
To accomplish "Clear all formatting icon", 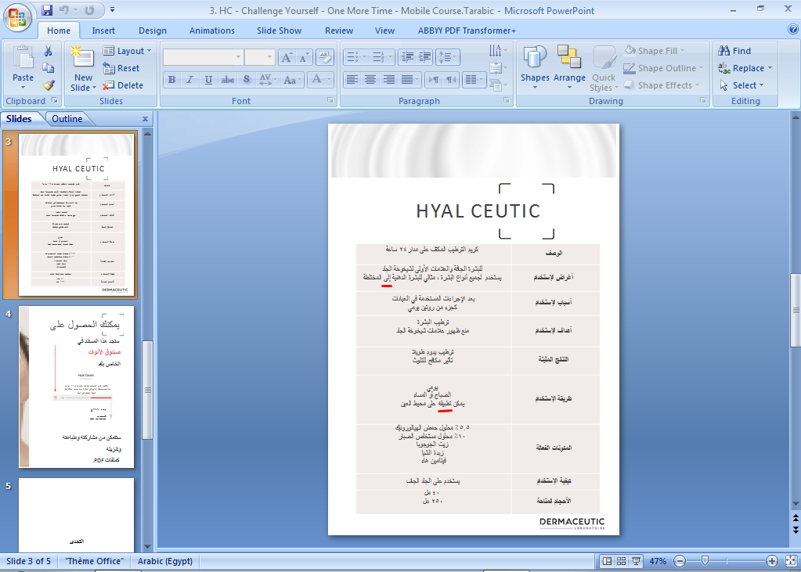I will point(325,56).
